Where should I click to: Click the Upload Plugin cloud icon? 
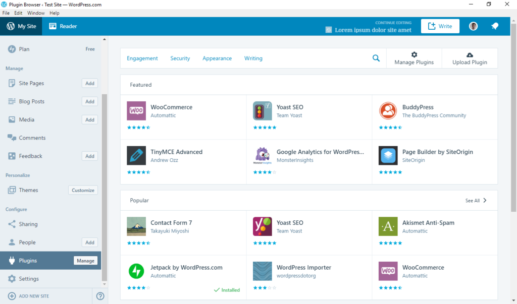click(470, 54)
